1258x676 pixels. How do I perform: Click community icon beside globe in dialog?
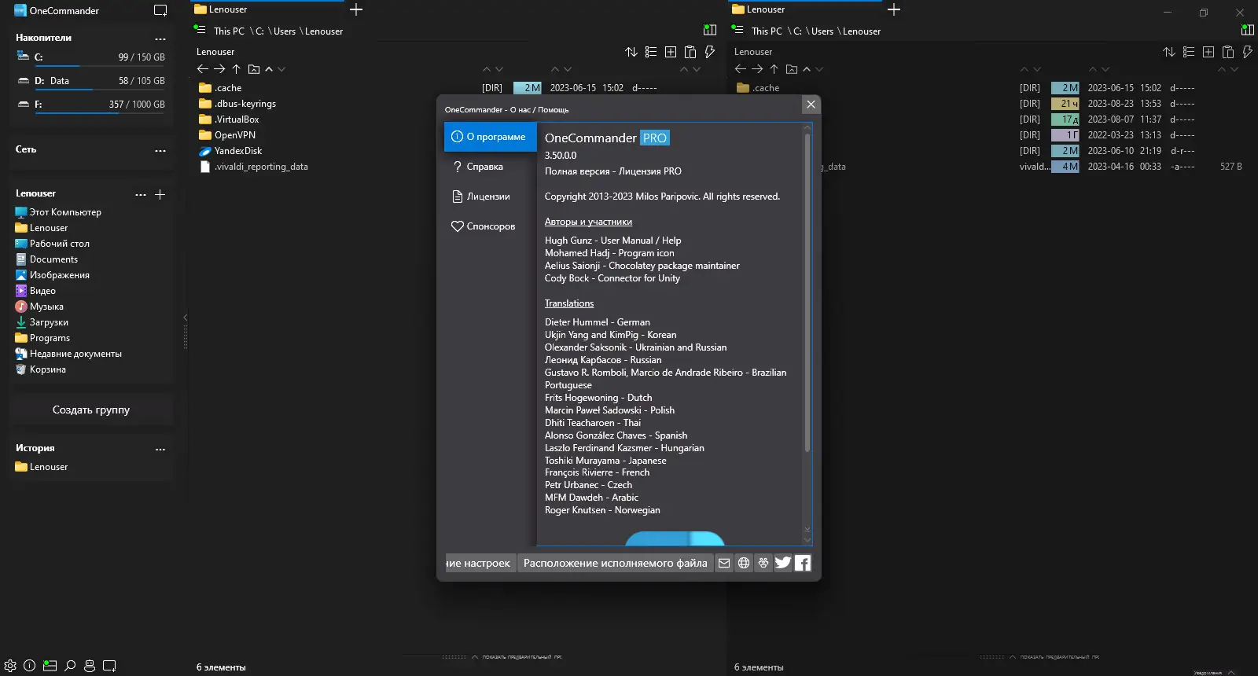pyautogui.click(x=763, y=563)
